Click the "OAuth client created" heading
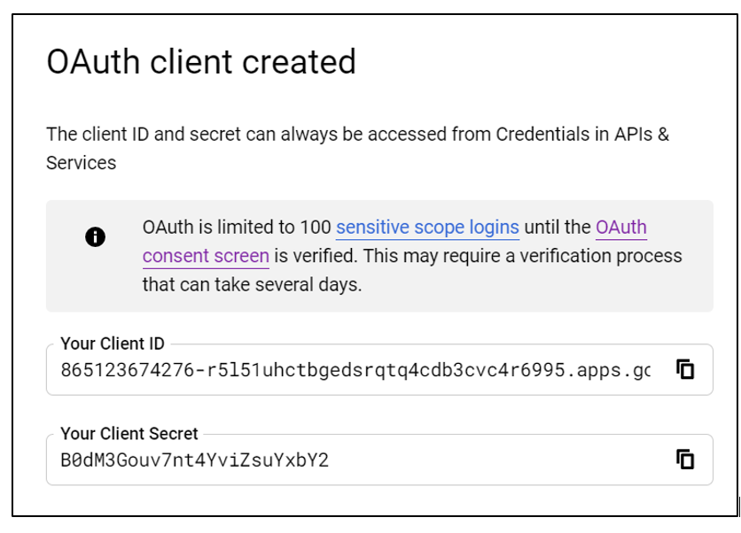Image resolution: width=741 pixels, height=533 pixels. pyautogui.click(x=201, y=62)
